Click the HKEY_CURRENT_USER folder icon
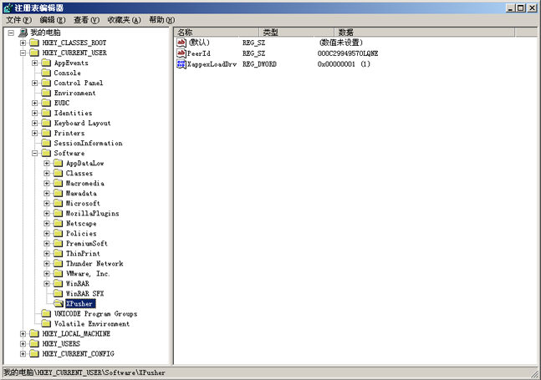This screenshot has width=541, height=380. click(x=34, y=53)
